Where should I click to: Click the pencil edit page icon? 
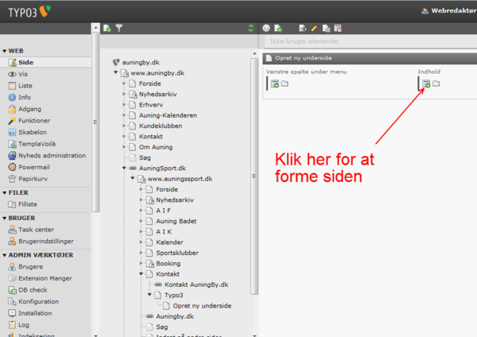pos(314,29)
